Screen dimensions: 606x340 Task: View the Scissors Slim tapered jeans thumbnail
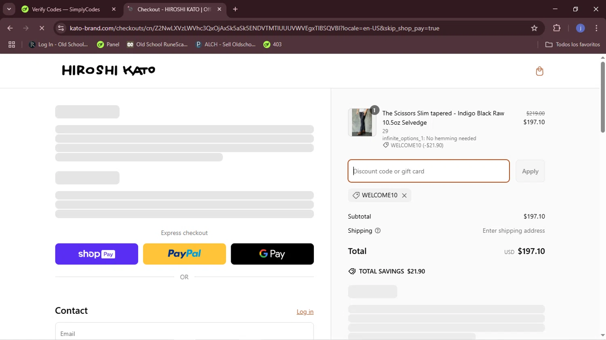[x=362, y=122]
